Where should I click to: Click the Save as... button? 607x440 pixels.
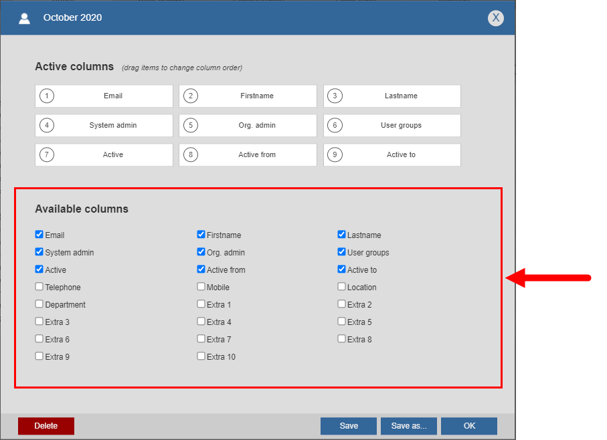[409, 426]
